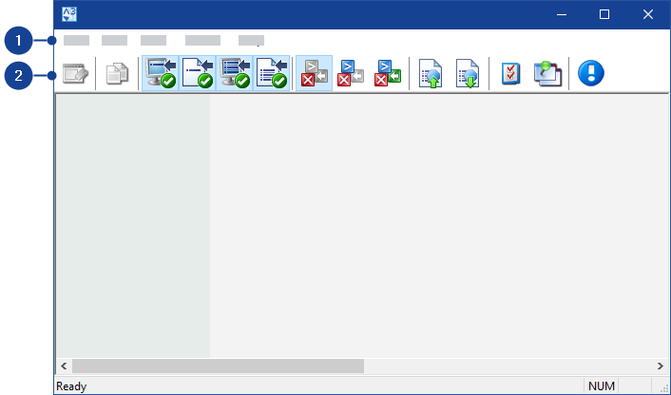Screen dimensions: 671x395
Task: Click the monitor-with-list-lines icon with green check
Action: pyautogui.click(x=235, y=74)
